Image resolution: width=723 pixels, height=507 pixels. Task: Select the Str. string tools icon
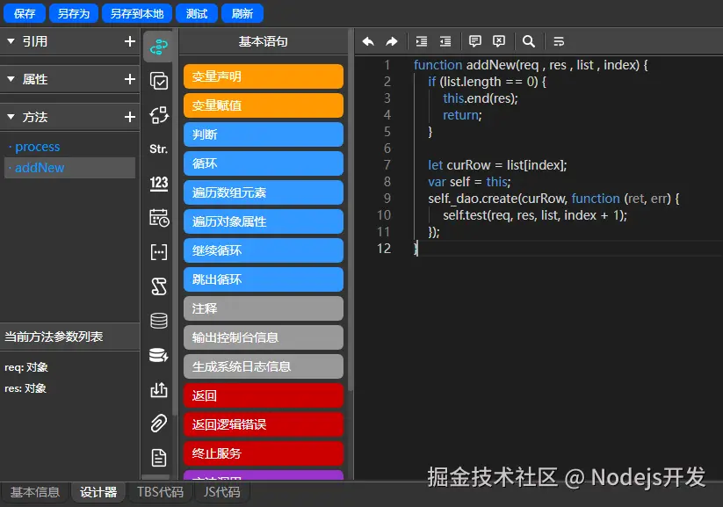coord(158,149)
